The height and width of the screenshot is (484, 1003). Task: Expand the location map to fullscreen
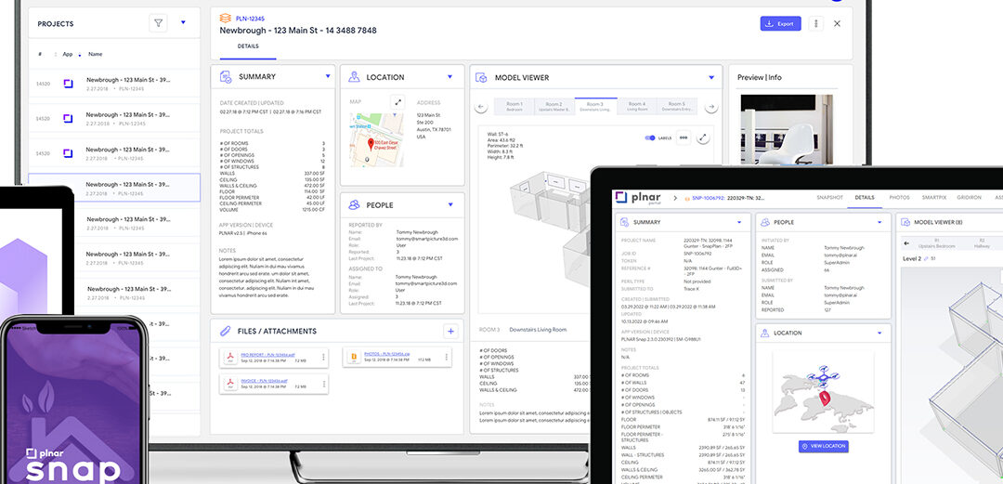pos(398,102)
